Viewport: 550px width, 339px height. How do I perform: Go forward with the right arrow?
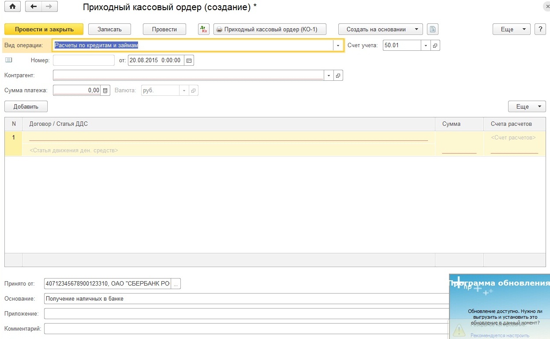pyautogui.click(x=49, y=7)
